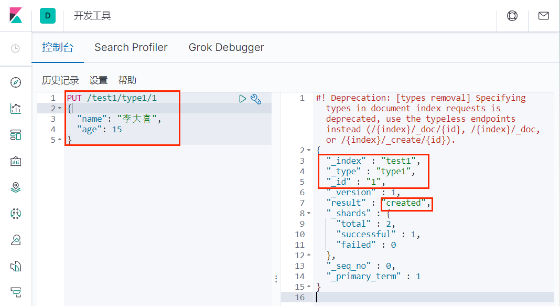The height and width of the screenshot is (306, 560).
Task: Collapse response object at output line 2
Action: pyautogui.click(x=309, y=150)
